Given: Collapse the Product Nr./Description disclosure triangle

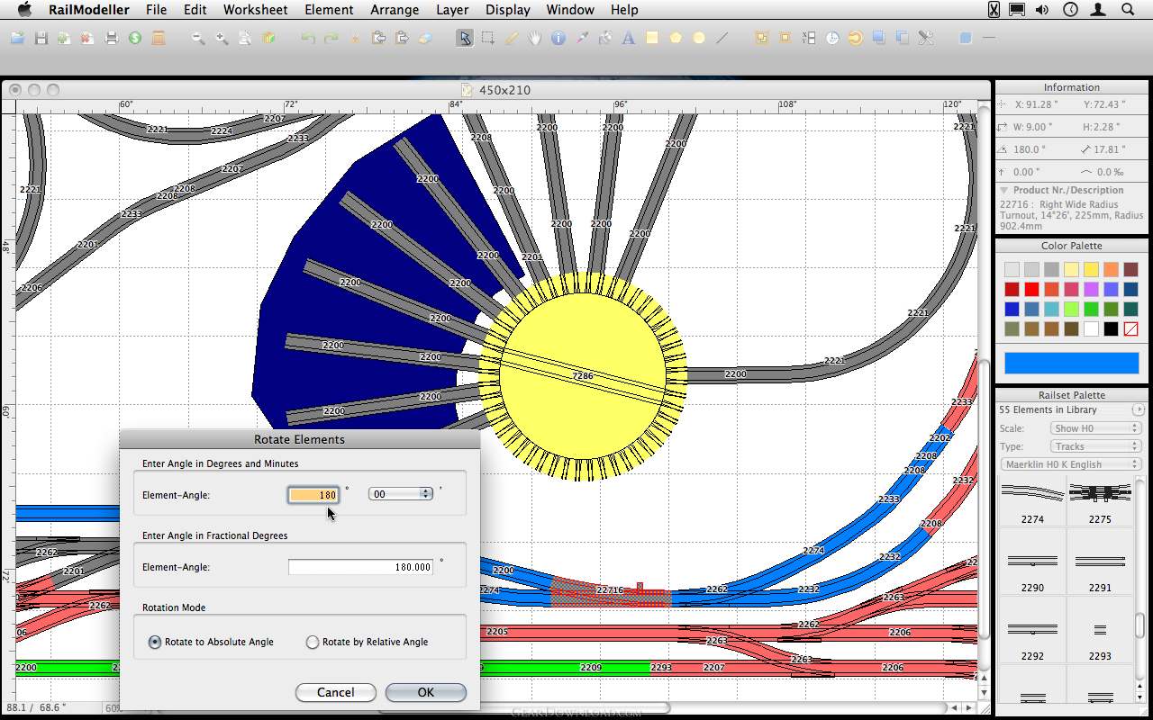Looking at the screenshot, I should pos(1003,190).
